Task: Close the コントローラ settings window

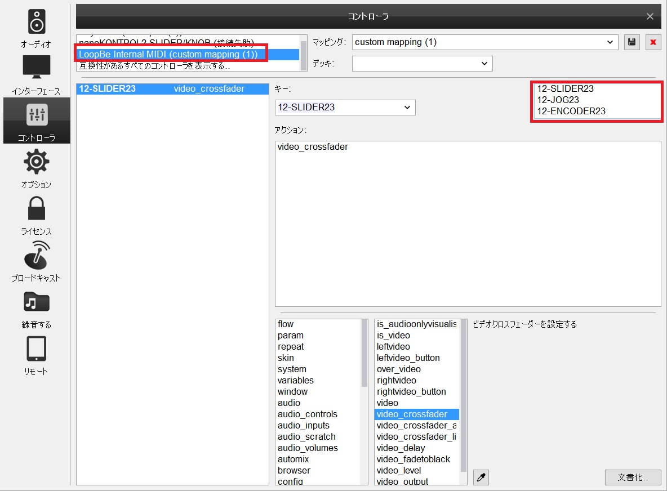Action: (650, 16)
